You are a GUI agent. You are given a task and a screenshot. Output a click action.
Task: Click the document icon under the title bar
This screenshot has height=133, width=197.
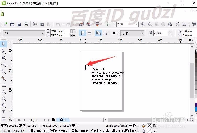(2, 14)
